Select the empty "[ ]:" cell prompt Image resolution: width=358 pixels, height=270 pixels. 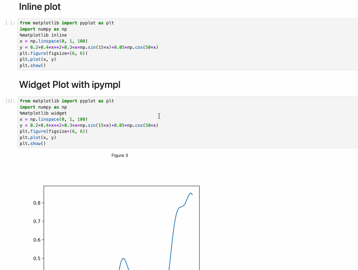point(10,23)
